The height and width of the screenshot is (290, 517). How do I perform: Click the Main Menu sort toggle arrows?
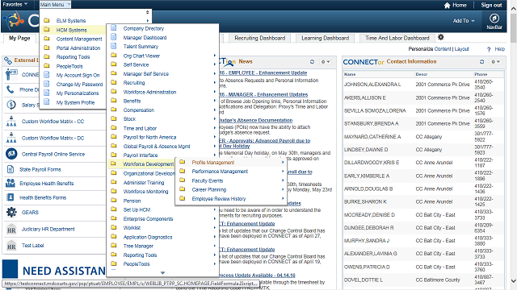[147, 12]
